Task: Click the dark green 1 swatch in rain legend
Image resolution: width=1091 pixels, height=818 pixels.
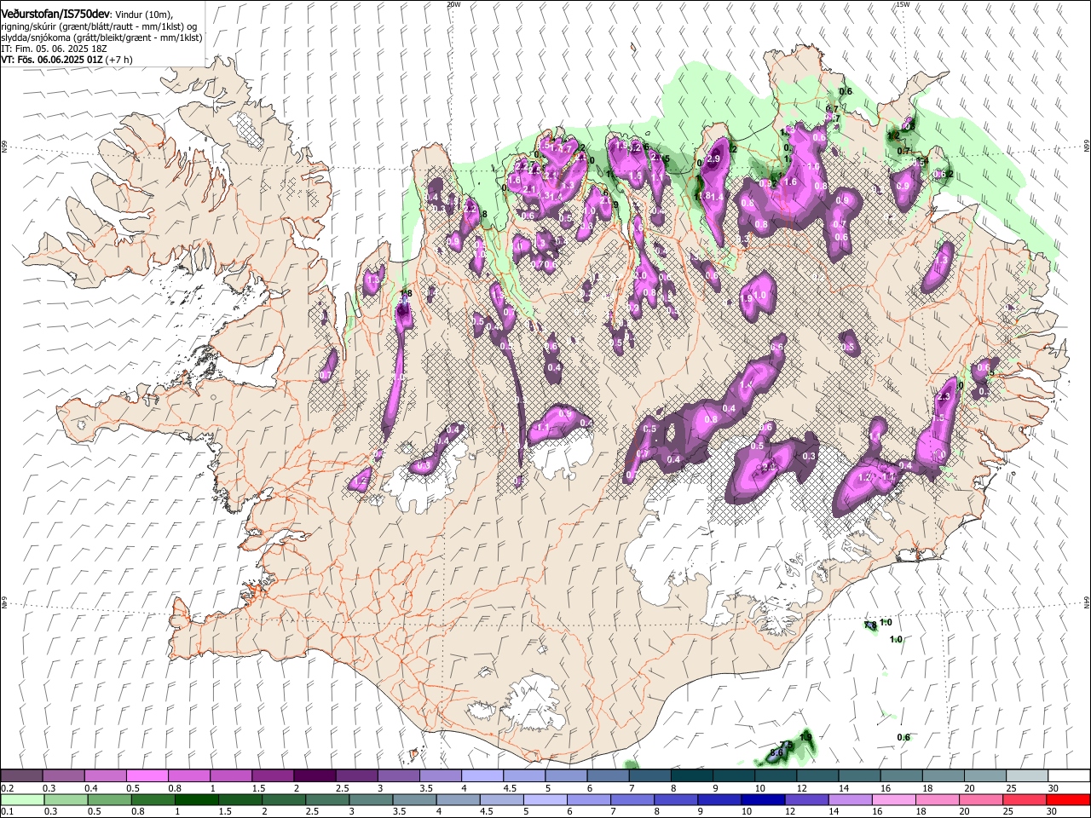Action: pyautogui.click(x=196, y=799)
